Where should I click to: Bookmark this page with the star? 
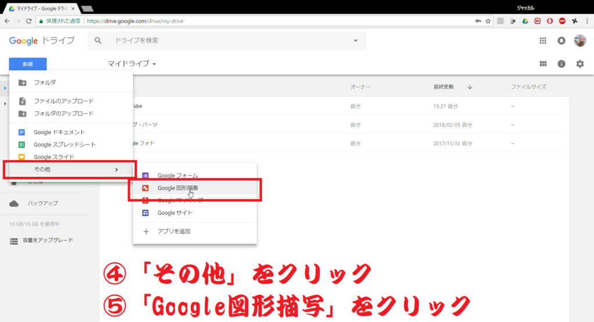coord(488,21)
